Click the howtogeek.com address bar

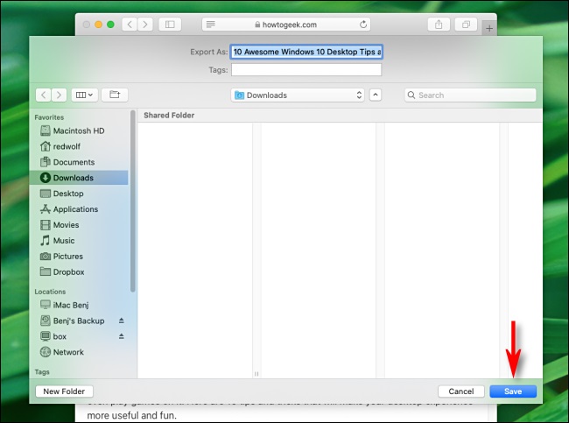[286, 25]
